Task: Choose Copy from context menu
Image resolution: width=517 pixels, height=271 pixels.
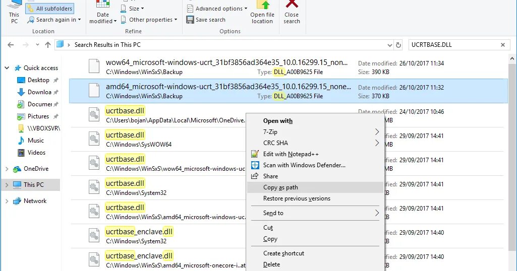Action: tap(315, 239)
